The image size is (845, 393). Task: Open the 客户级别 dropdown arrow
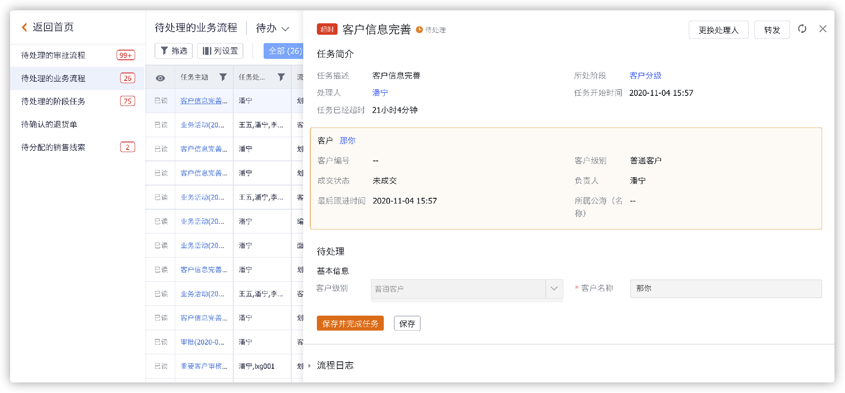(554, 289)
